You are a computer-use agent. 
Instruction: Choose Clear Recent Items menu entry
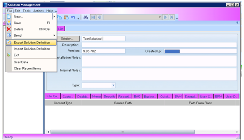tap(31, 68)
